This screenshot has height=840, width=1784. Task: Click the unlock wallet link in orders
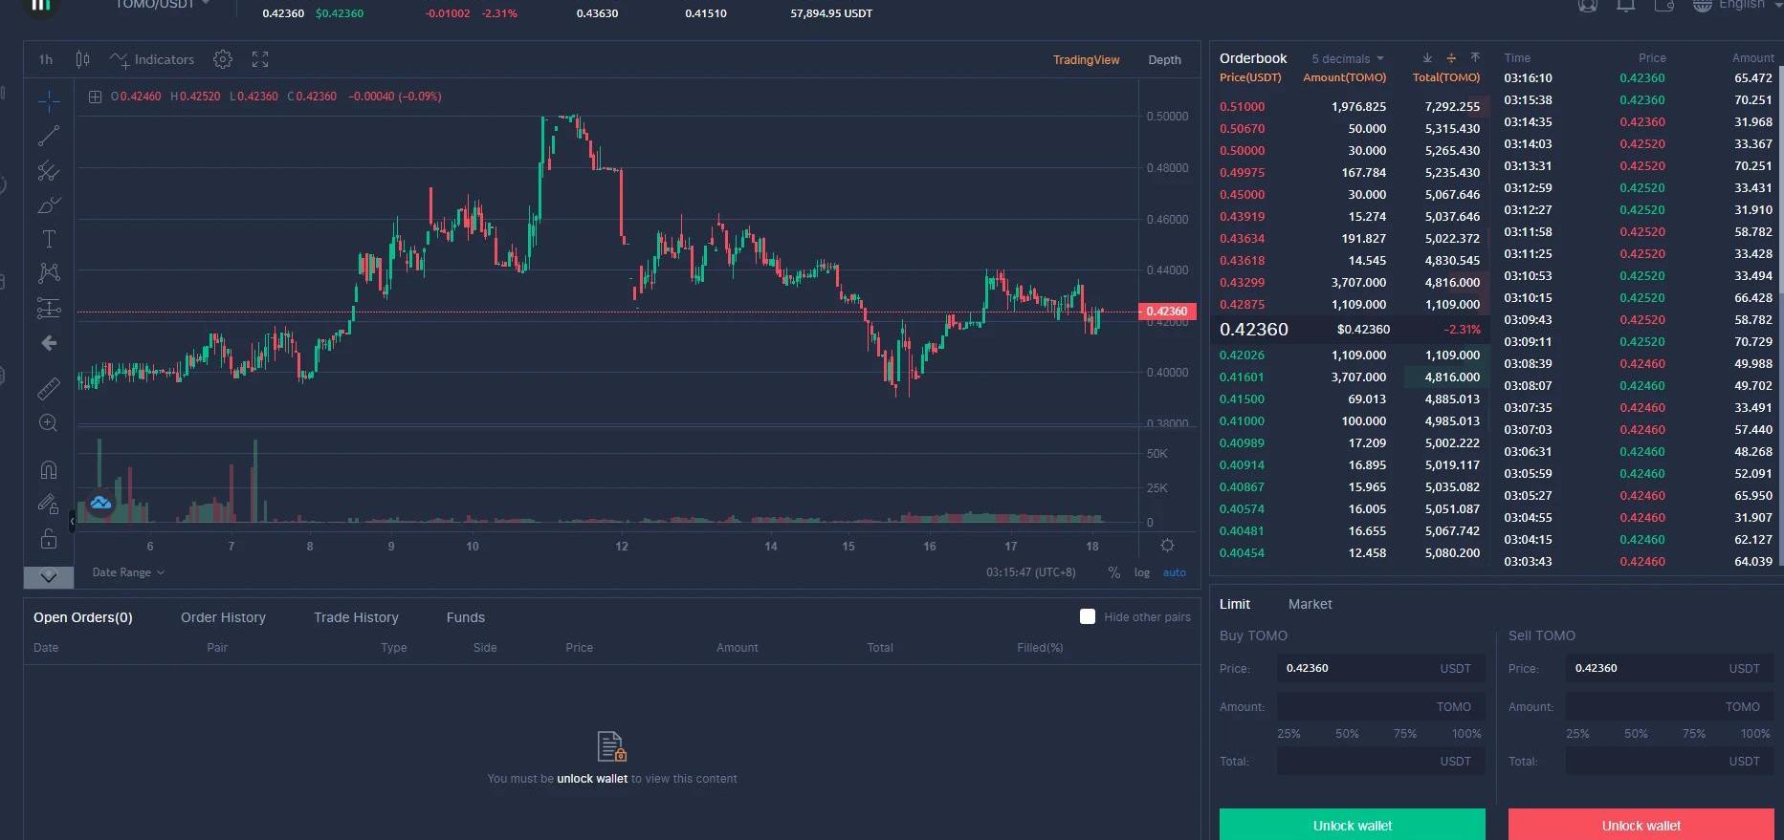point(592,779)
